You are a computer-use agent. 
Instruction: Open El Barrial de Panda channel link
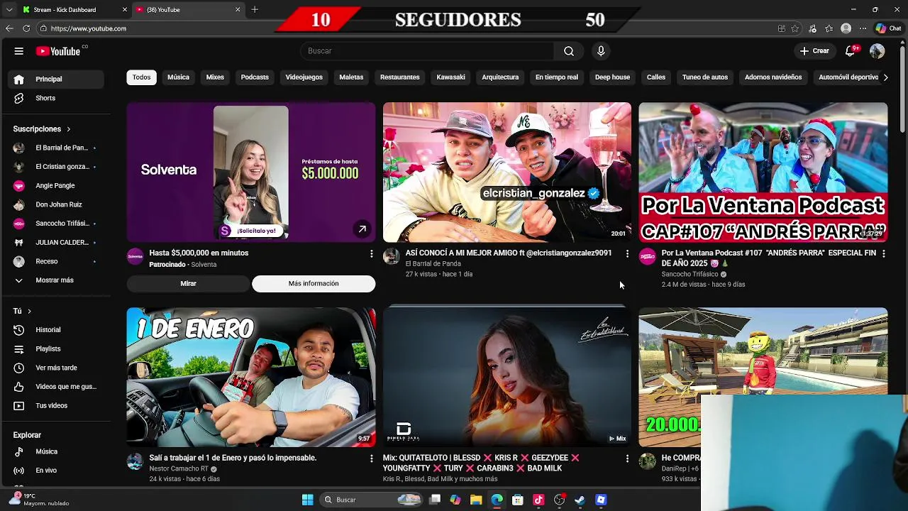tap(433, 264)
